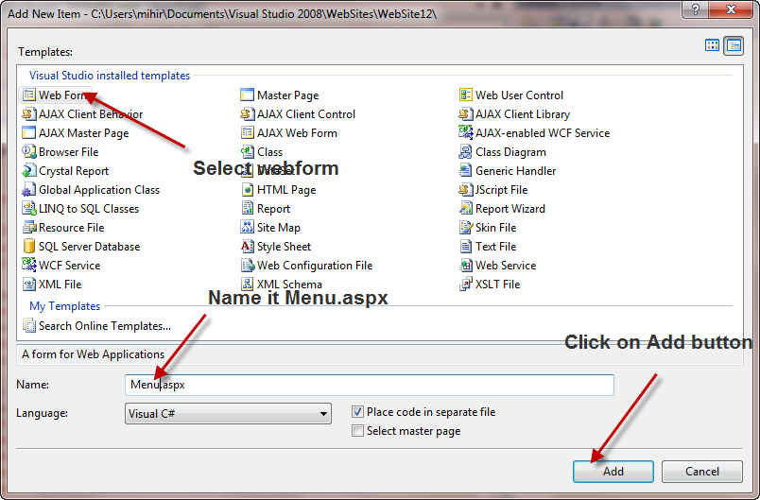This screenshot has height=500, width=760.
Task: Uncheck Place code in separate file
Action: tap(357, 412)
